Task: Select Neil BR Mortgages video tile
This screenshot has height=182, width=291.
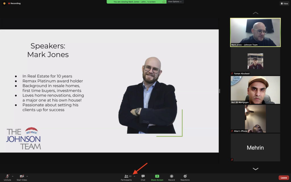Action: pyautogui.click(x=255, y=90)
